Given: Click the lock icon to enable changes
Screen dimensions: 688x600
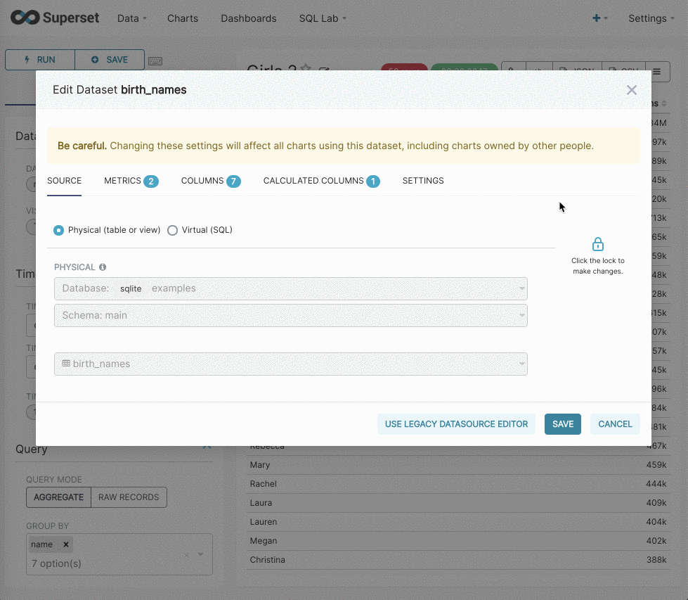Looking at the screenshot, I should tap(597, 244).
